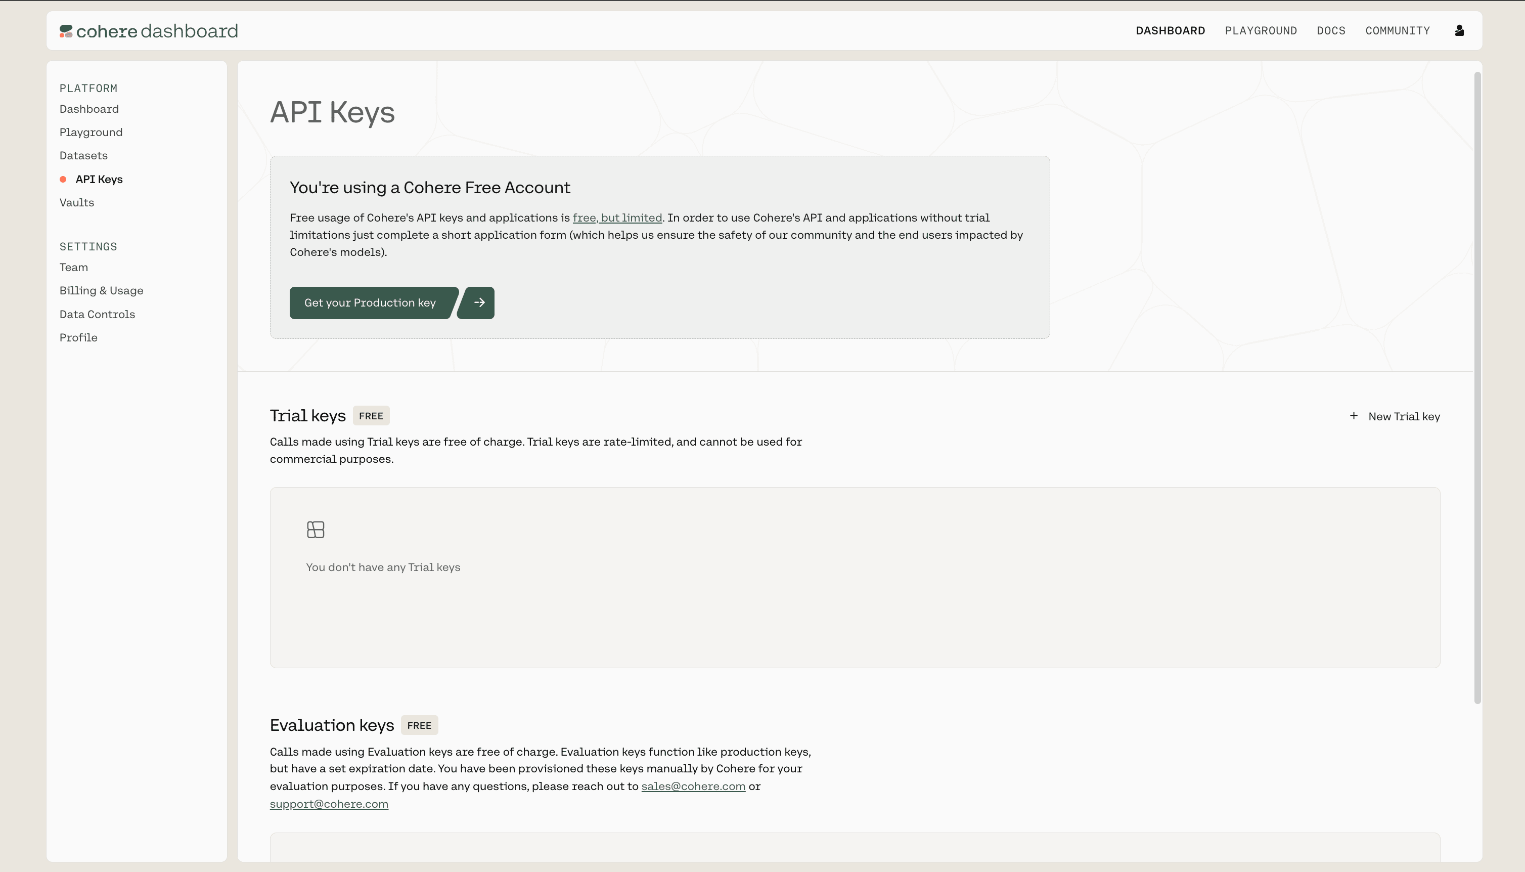Click the PLATFORM sidebar section label
The height and width of the screenshot is (872, 1525).
coord(88,89)
